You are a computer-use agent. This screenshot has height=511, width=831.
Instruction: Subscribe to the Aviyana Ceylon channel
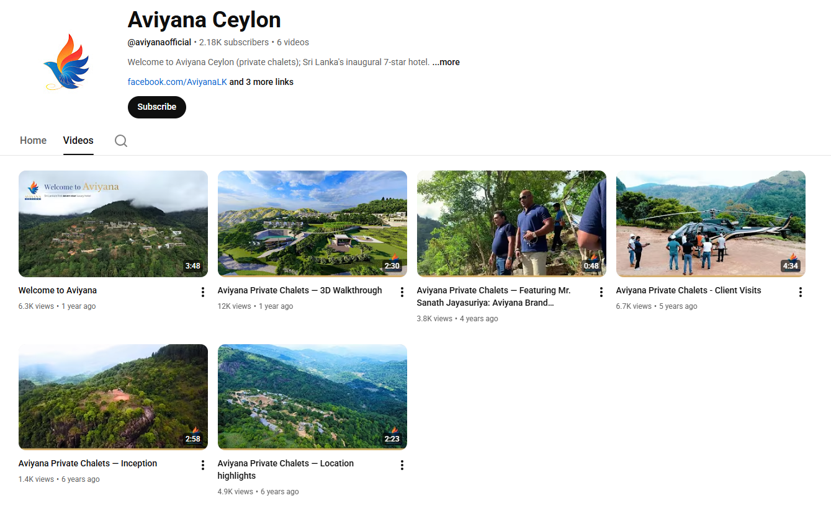pos(157,107)
